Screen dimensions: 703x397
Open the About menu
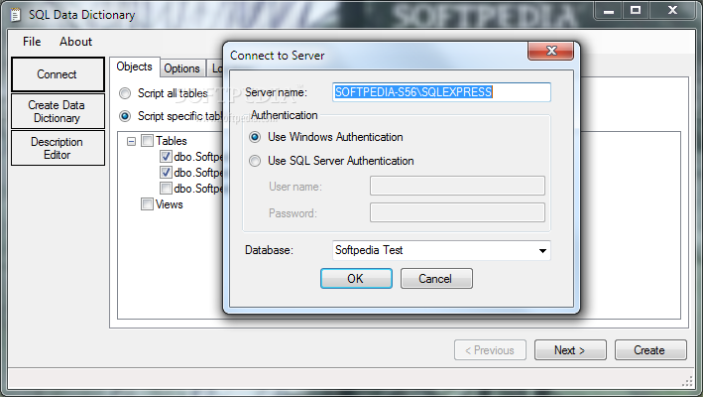[x=75, y=42]
